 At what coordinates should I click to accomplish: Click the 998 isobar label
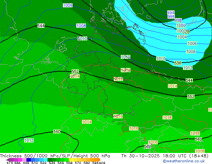pyautogui.click(x=178, y=20)
